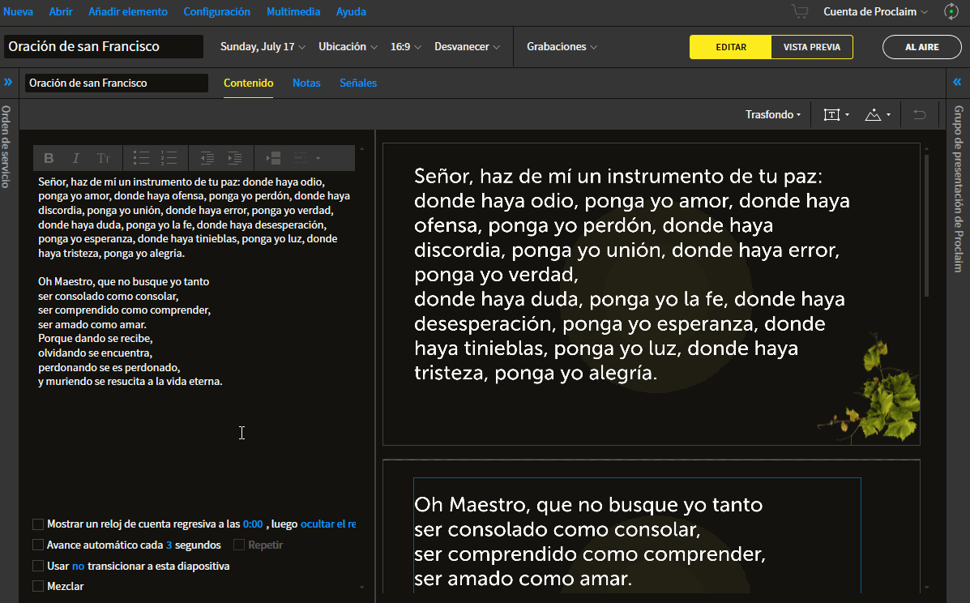
Task: Open the Añadir elemento menu
Action: 128,11
